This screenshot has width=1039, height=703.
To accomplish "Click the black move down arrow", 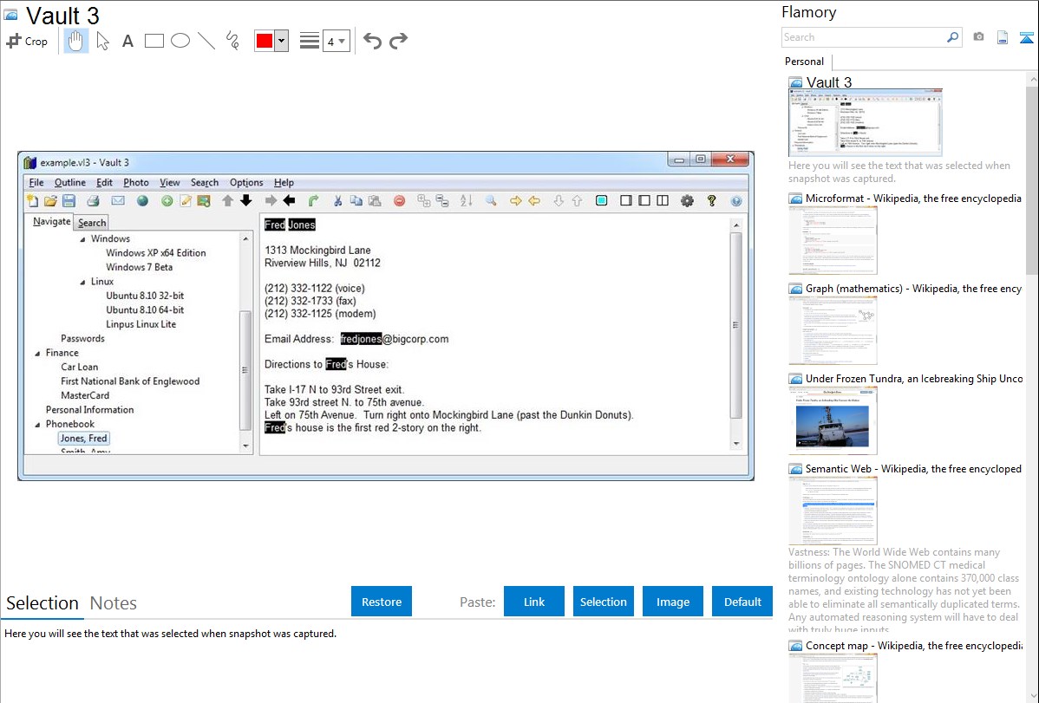I will [x=245, y=200].
